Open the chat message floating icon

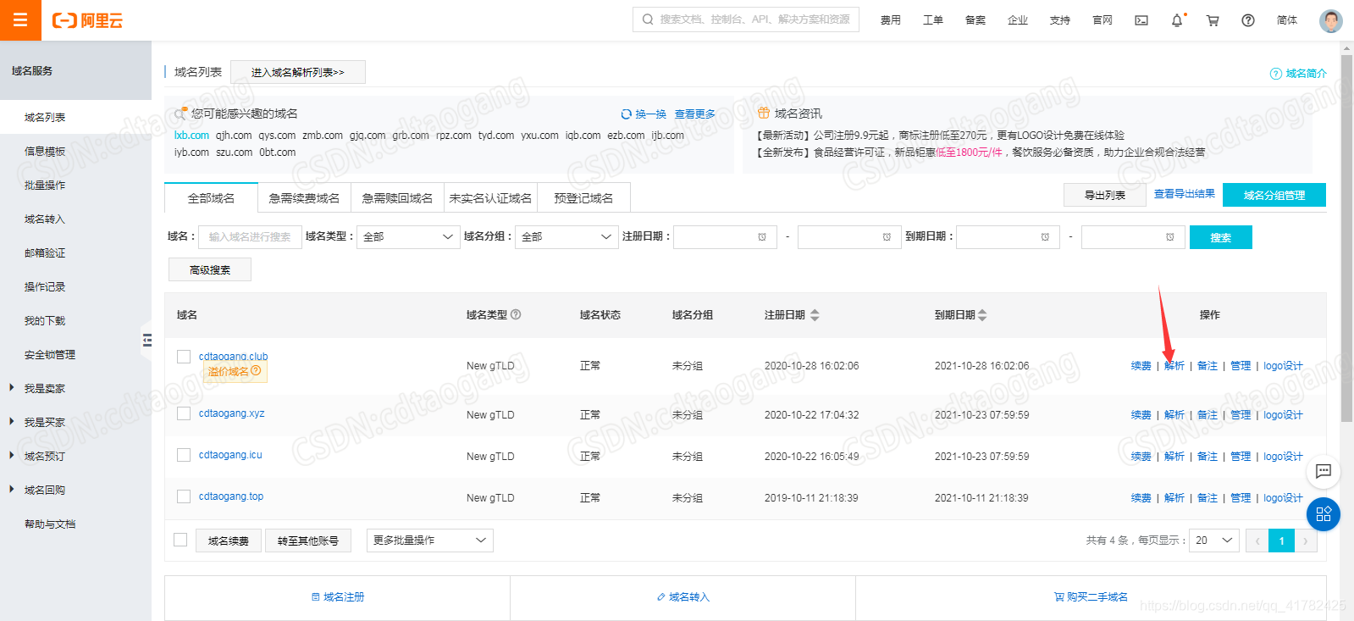tap(1324, 471)
